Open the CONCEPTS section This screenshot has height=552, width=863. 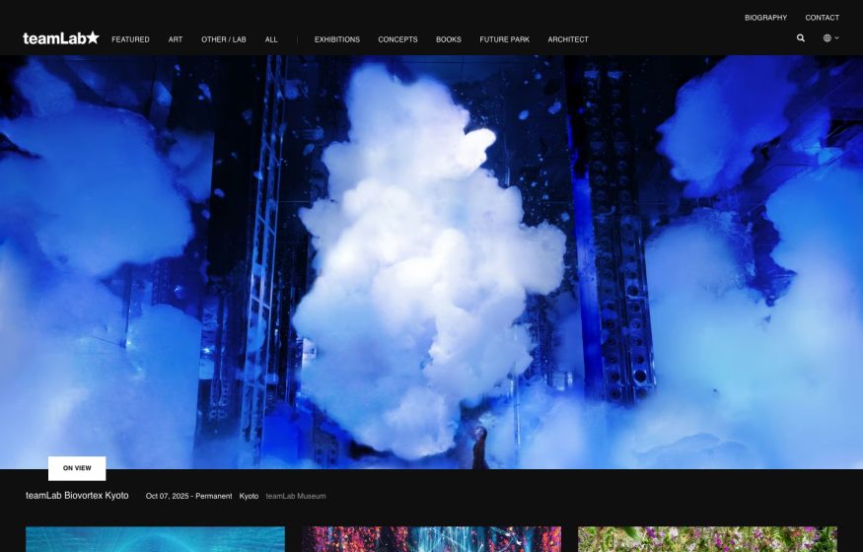click(x=397, y=39)
